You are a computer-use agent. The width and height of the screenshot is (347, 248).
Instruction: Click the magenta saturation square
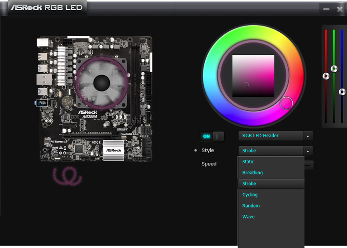pyautogui.click(x=253, y=76)
